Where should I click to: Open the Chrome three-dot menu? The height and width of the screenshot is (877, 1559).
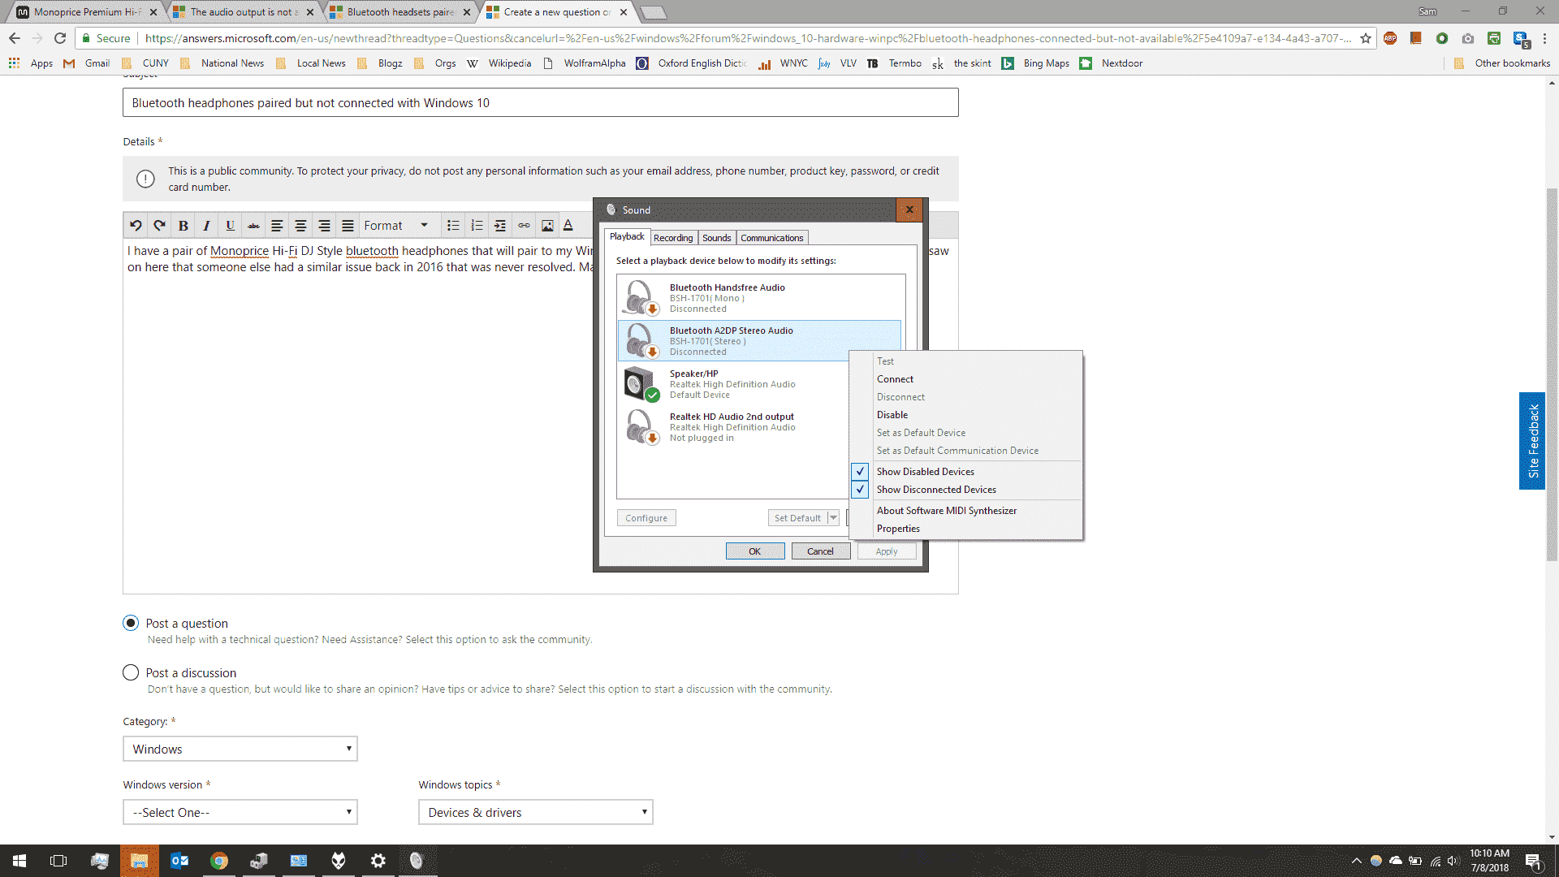pyautogui.click(x=1545, y=38)
